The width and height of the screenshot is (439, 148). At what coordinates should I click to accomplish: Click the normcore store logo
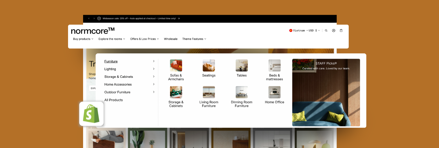93,31
